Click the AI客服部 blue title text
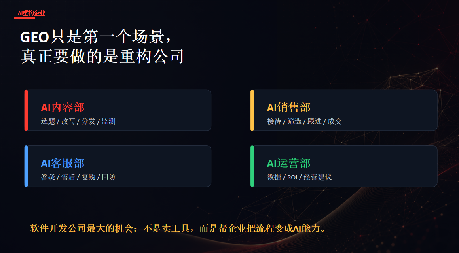This screenshot has width=459, height=253. (x=63, y=163)
